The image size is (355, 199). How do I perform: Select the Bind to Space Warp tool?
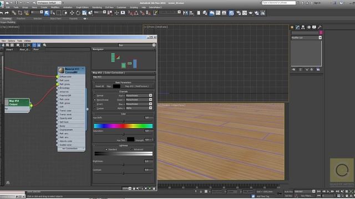(x=27, y=13)
